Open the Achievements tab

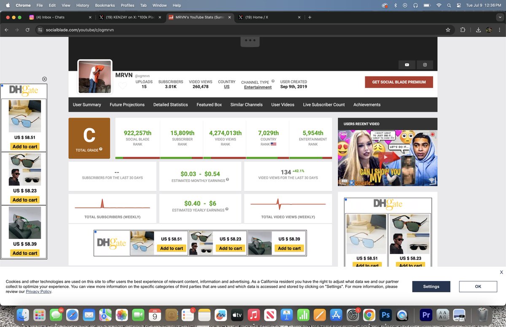[367, 105]
